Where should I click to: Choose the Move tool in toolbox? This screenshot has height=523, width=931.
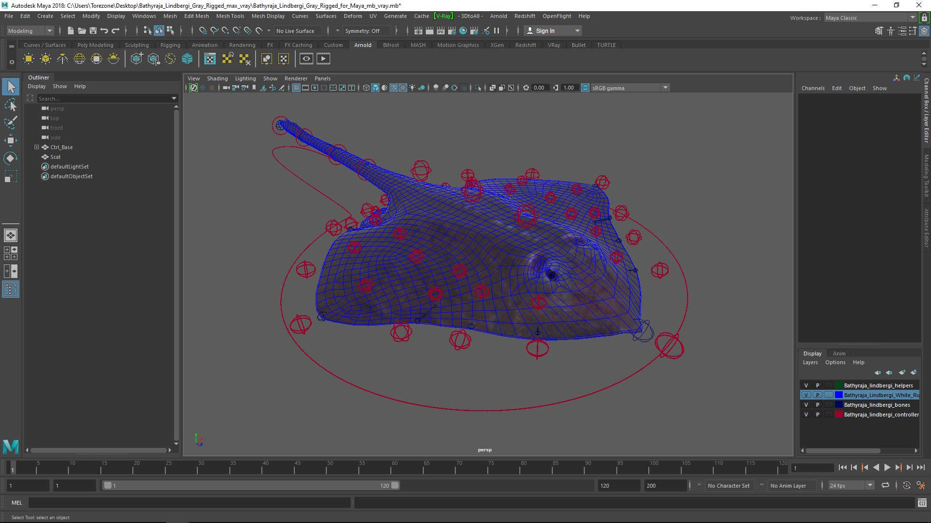coord(11,140)
